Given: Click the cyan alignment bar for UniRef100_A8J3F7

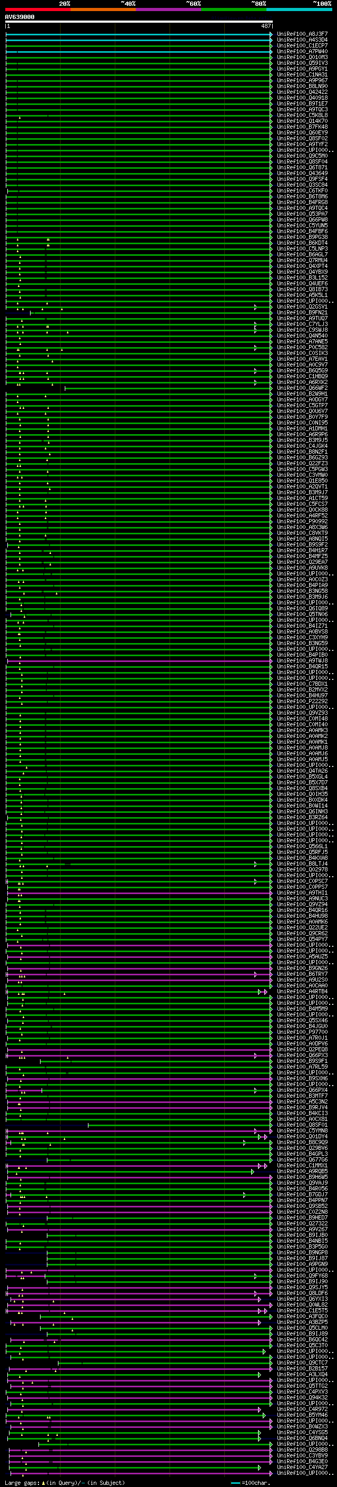Looking at the screenshot, I should (138, 34).
